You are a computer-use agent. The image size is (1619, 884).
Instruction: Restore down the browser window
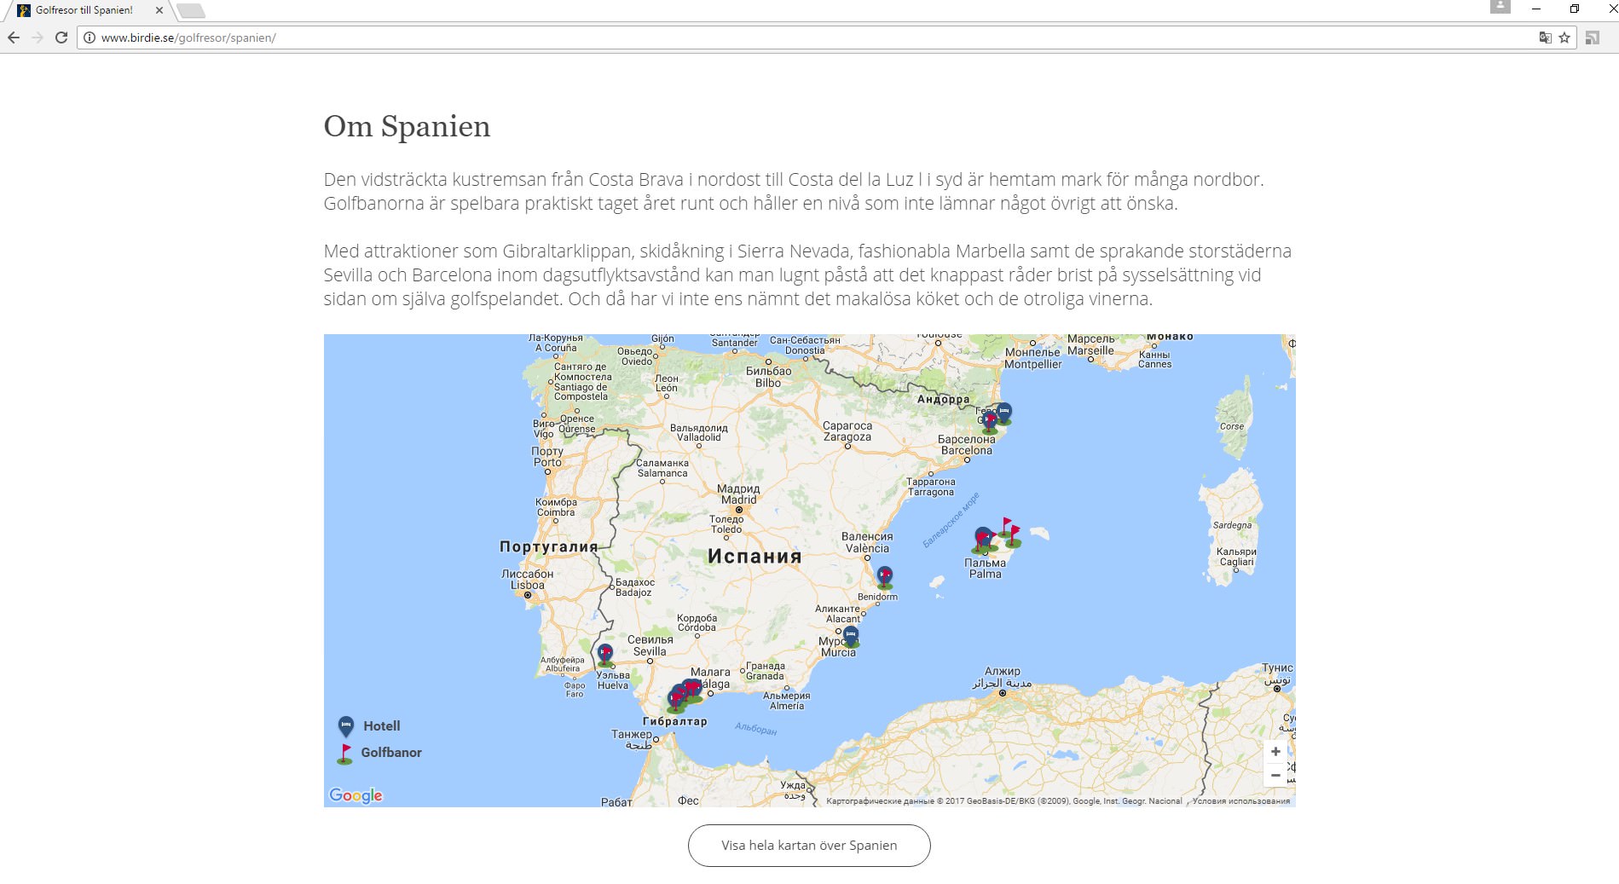pyautogui.click(x=1575, y=9)
